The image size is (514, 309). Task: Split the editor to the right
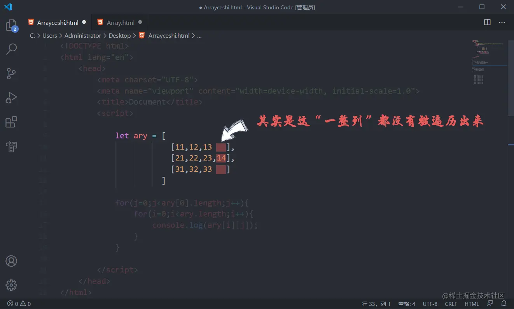[487, 22]
